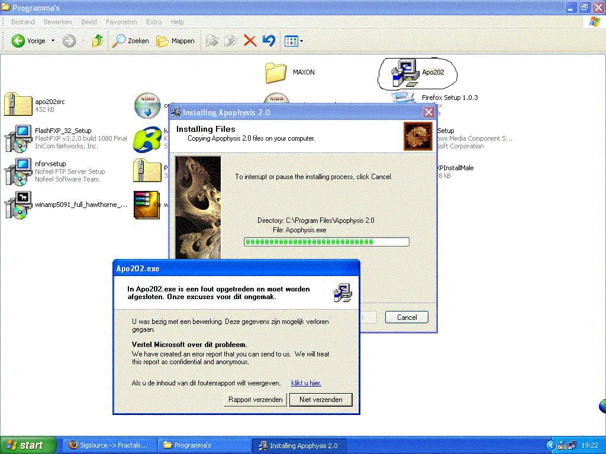The image size is (606, 454).
Task: Select the Apo202 installer icon
Action: tap(405, 73)
